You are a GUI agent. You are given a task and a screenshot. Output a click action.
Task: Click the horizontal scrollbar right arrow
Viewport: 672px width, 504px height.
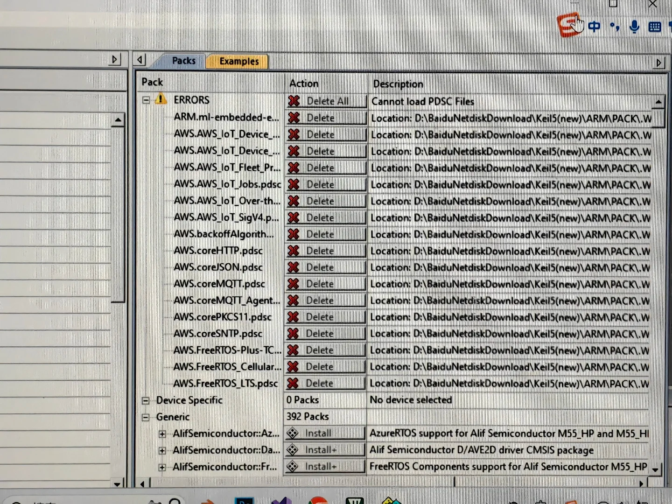[642, 483]
